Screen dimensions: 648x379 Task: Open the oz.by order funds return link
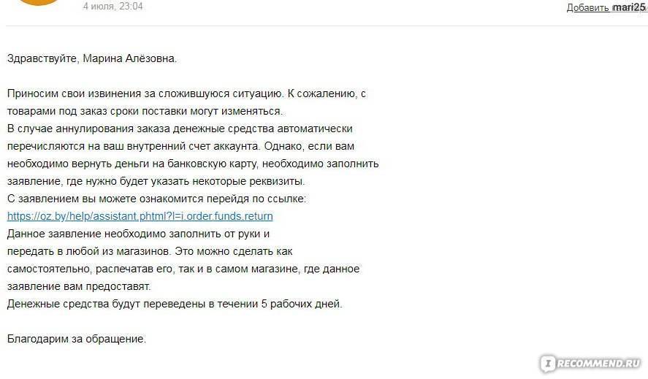(140, 216)
